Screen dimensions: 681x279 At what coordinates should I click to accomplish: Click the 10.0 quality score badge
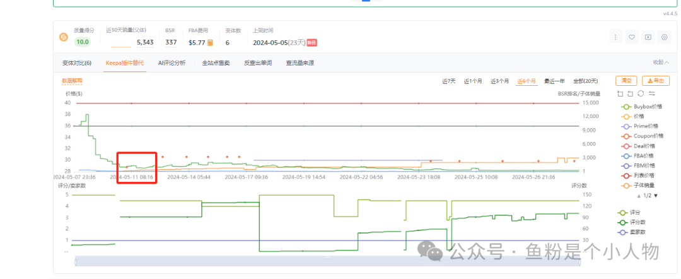click(x=81, y=42)
